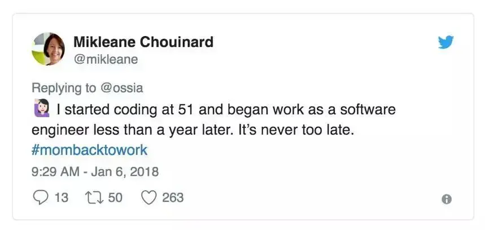Screen dimensions: 485x230
Task: Open the tweet info circle icon
Action: (x=446, y=199)
